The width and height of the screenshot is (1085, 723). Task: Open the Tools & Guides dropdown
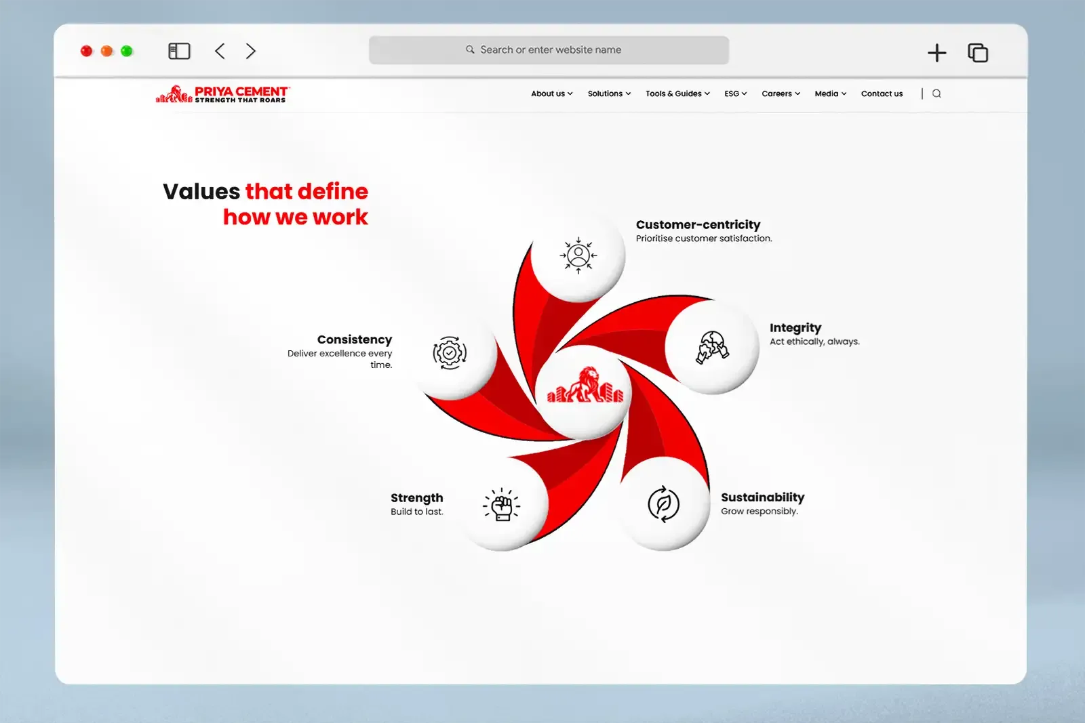click(x=677, y=94)
